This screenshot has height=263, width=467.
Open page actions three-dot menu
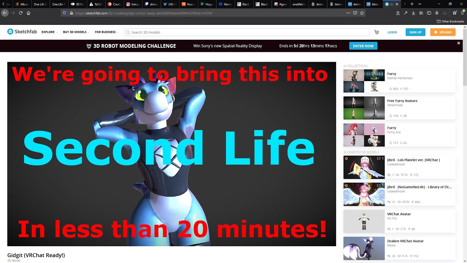(x=348, y=13)
